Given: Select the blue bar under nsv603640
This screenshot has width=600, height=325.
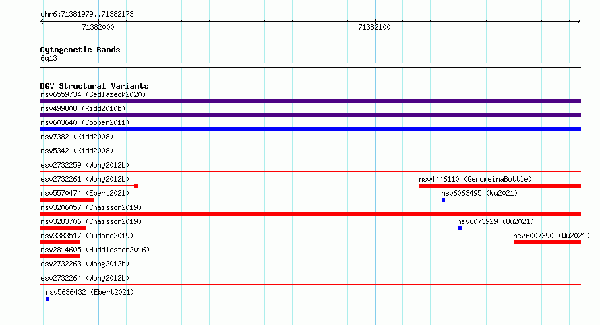Looking at the screenshot, I should [x=310, y=129].
